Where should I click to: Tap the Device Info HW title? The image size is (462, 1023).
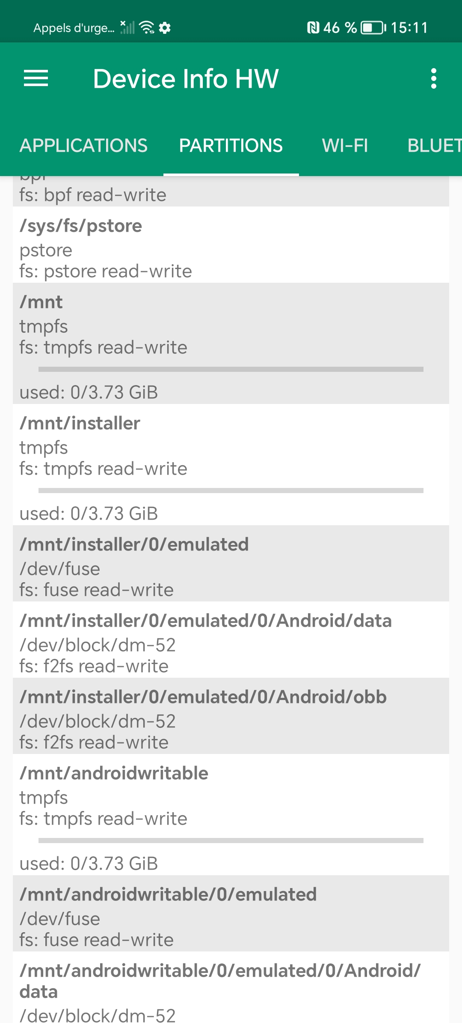(x=186, y=79)
